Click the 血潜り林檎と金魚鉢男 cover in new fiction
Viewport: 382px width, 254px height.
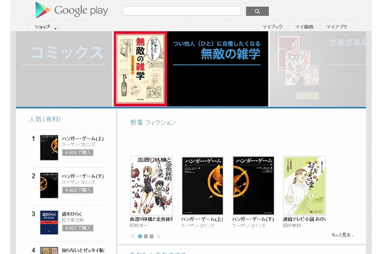pos(151,185)
